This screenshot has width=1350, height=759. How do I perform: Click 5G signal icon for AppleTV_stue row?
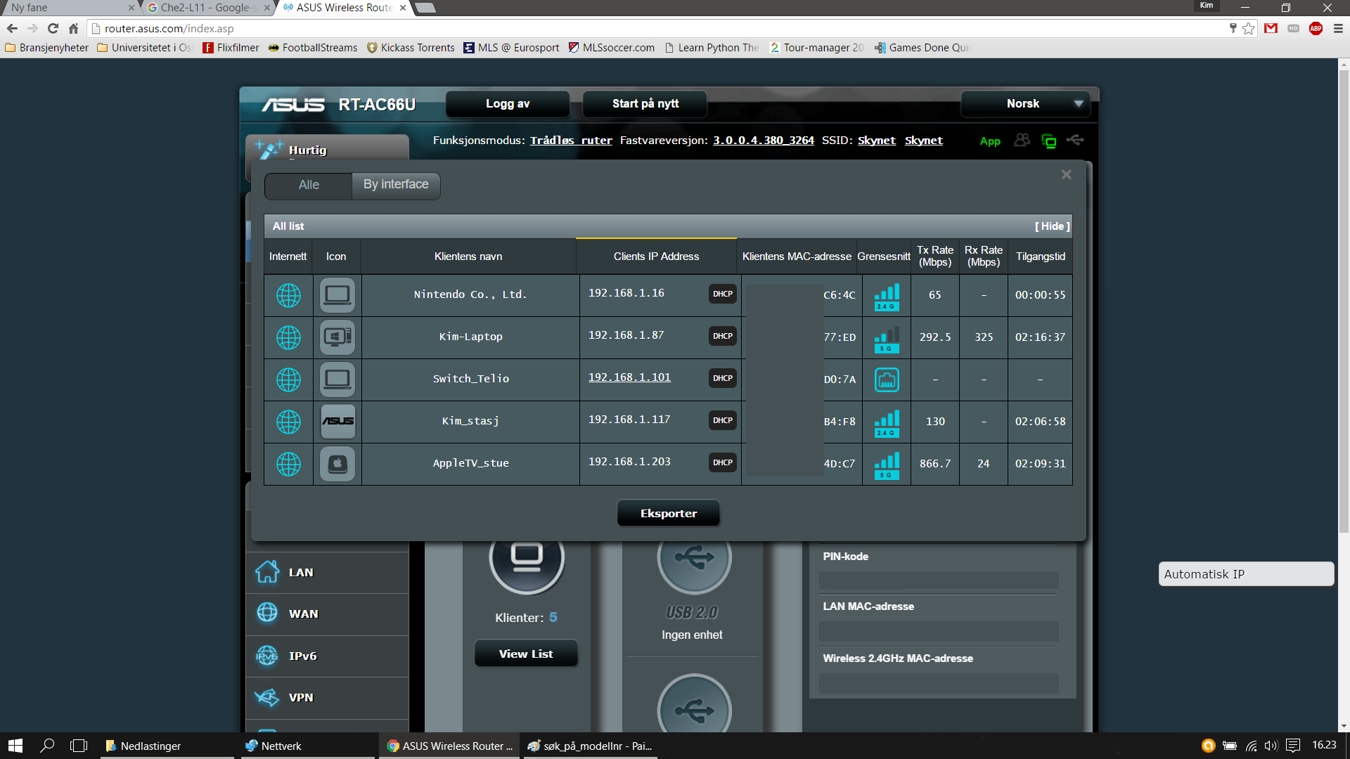(887, 465)
